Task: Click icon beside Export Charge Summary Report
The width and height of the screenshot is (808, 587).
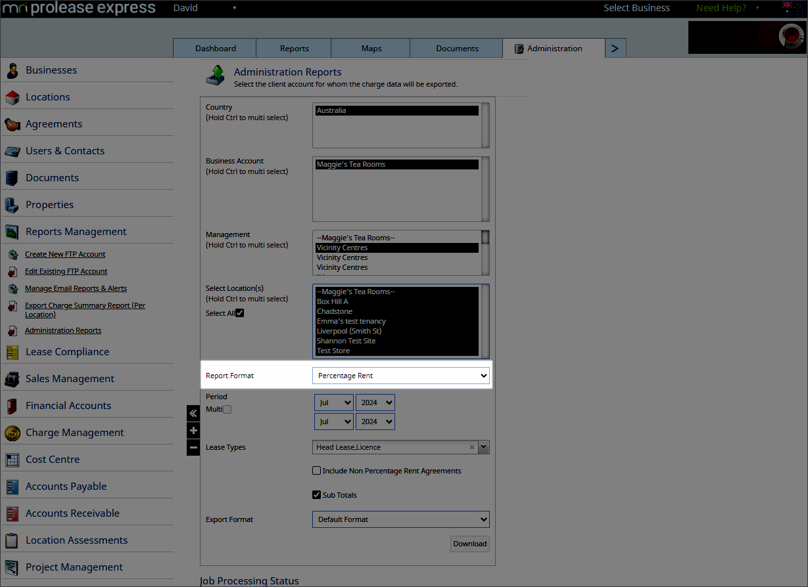Action: click(12, 307)
